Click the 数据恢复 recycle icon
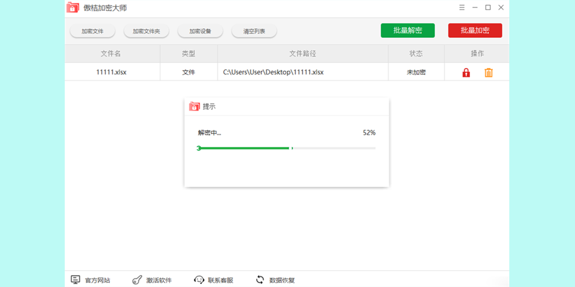 pyautogui.click(x=260, y=279)
